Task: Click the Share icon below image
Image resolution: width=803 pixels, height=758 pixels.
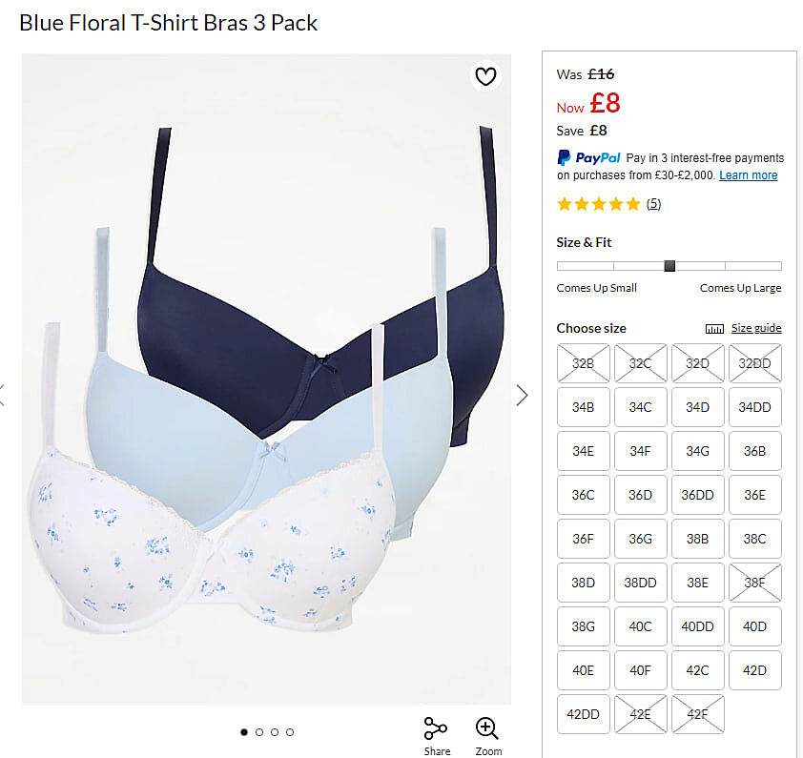Action: [x=437, y=728]
